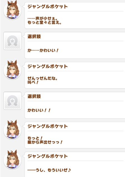The width and height of the screenshot is (125, 177).
Task: Click the message text 腹から声出せっっ！
Action: (x=45, y=142)
